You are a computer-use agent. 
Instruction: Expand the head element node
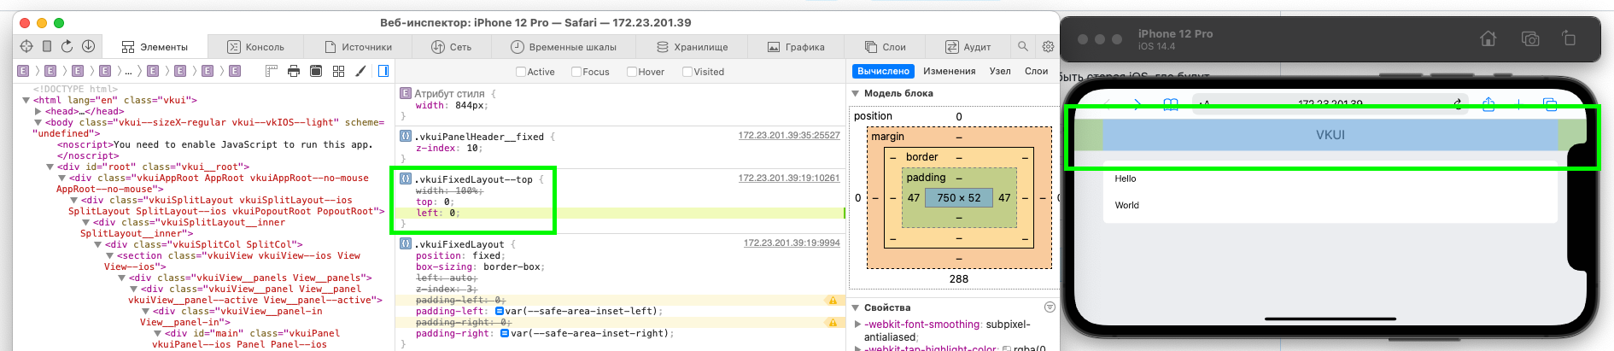click(x=38, y=111)
